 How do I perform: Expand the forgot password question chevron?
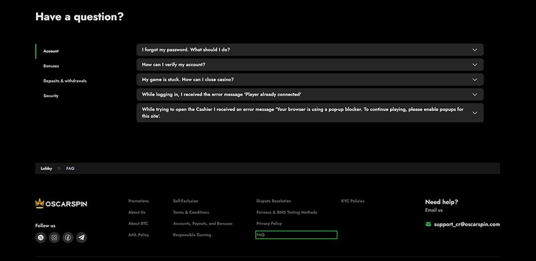pos(474,50)
